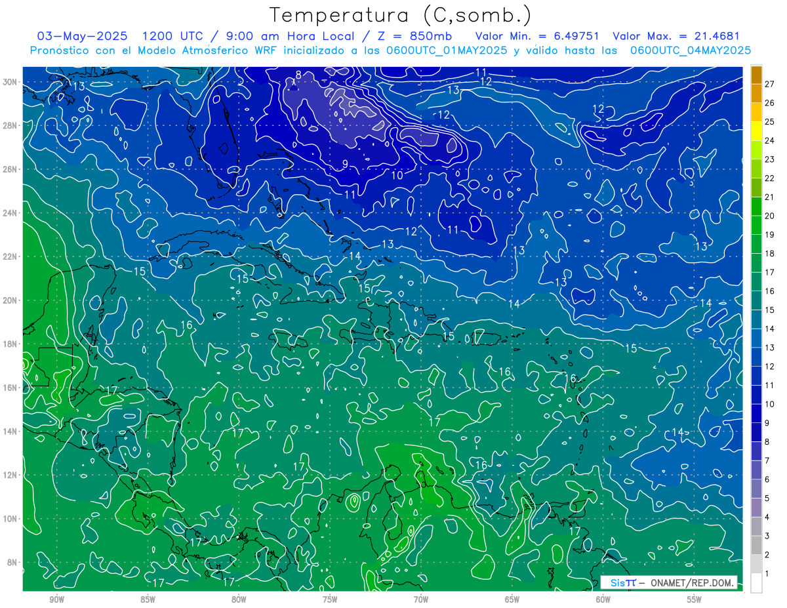Select the date text '03-May-2025'
Viewport: 787px width, 608px height.
(81, 36)
